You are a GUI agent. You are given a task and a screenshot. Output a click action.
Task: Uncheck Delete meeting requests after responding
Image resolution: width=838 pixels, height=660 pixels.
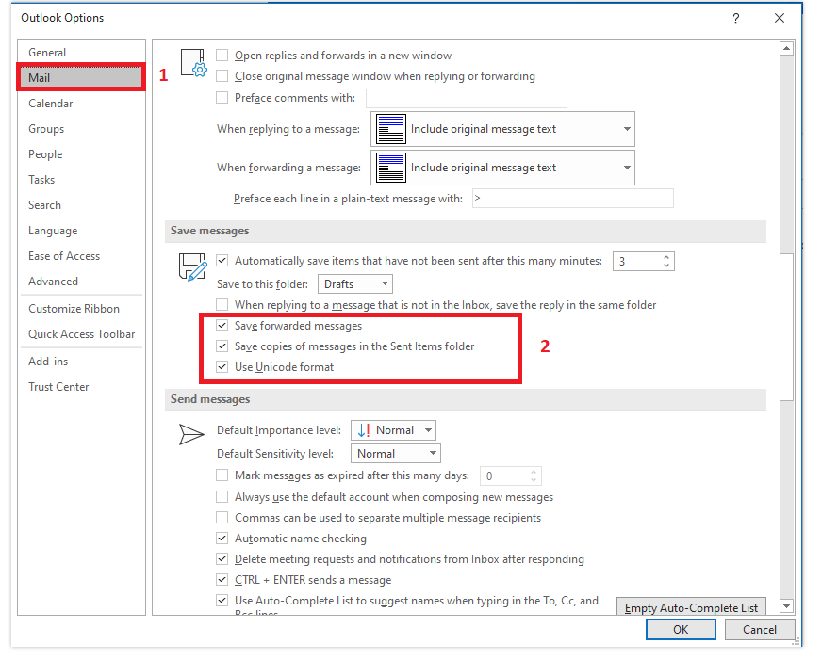click(222, 559)
